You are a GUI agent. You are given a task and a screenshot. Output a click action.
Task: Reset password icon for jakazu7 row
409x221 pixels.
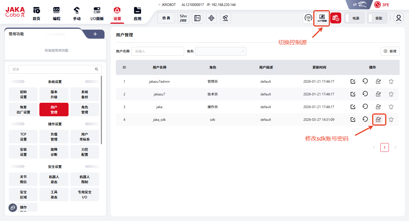[x=365, y=94]
